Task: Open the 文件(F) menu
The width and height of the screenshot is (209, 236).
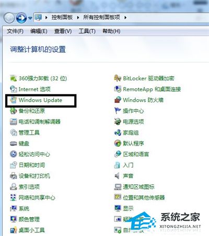Action: [x=15, y=31]
